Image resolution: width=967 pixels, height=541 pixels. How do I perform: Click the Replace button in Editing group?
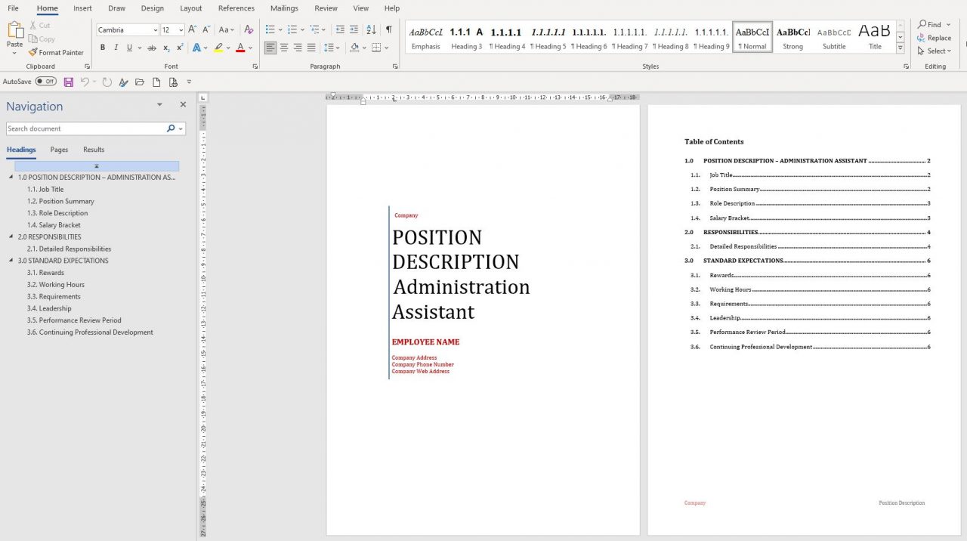point(935,37)
